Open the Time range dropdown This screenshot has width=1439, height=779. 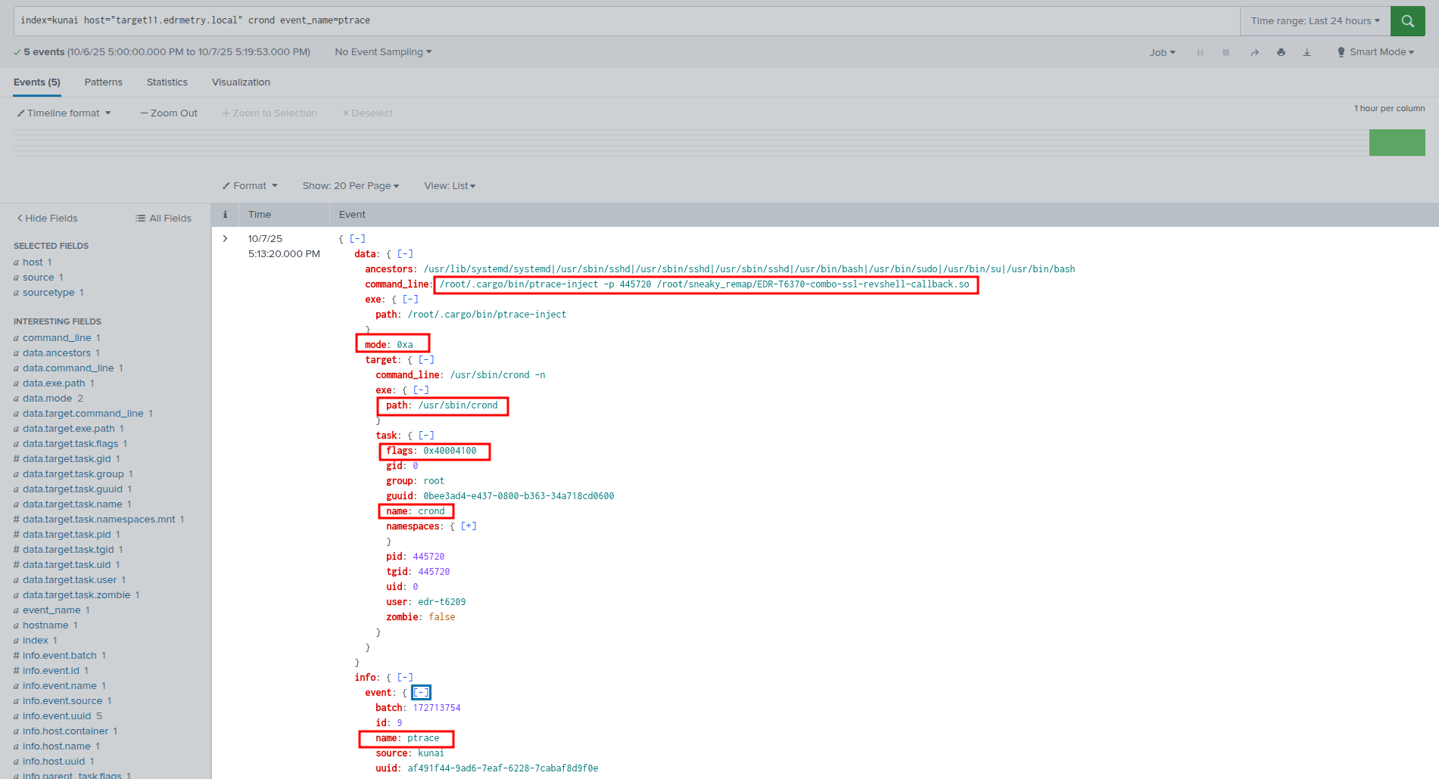[x=1315, y=21]
